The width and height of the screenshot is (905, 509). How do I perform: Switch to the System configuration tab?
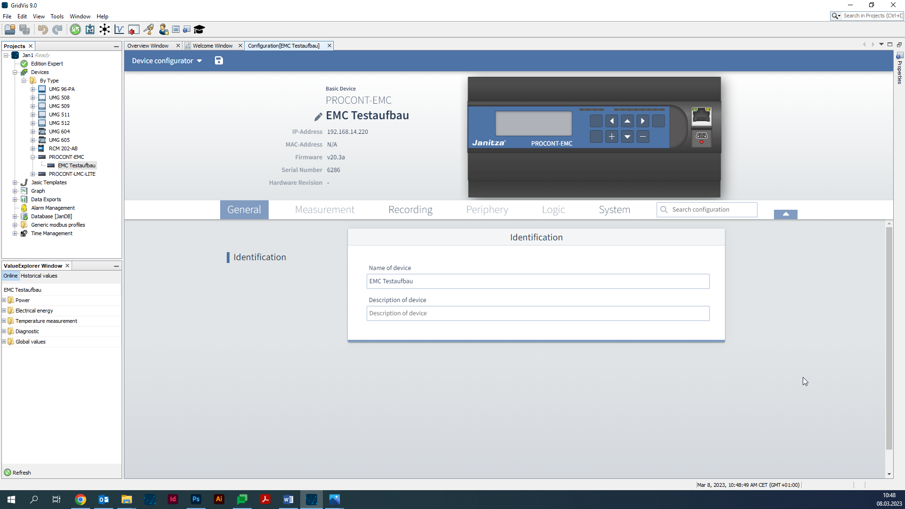[614, 210]
